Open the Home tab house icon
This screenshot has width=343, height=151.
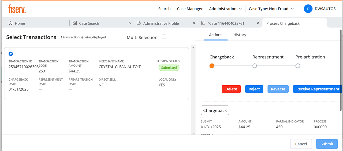click(x=10, y=23)
